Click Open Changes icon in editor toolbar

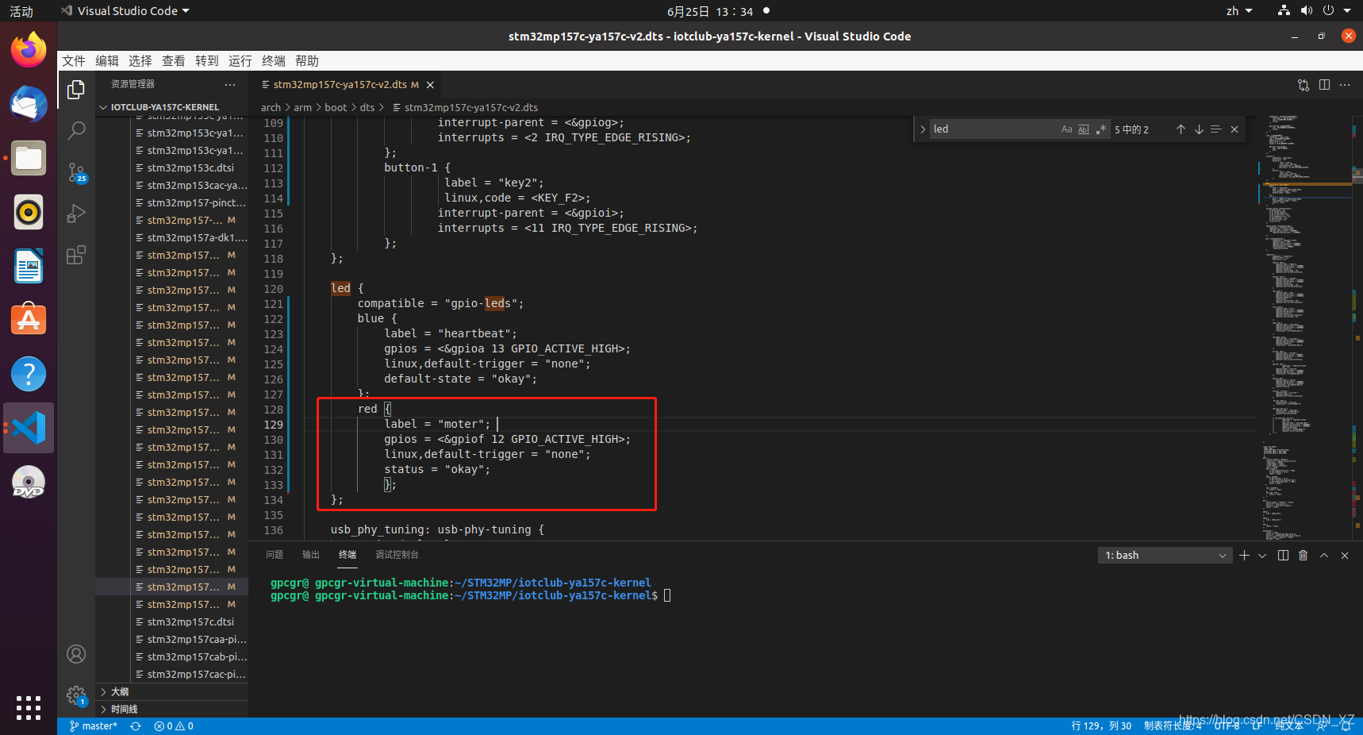[1303, 85]
